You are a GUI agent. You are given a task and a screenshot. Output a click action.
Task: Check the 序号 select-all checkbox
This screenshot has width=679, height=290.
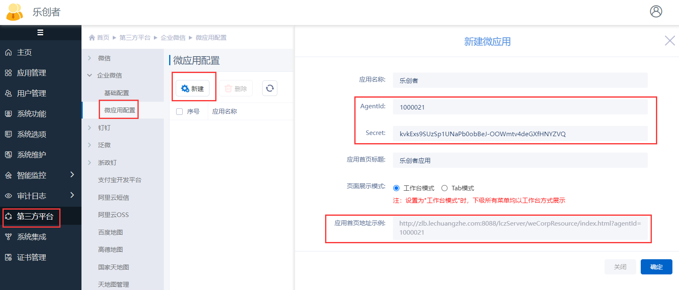[179, 112]
